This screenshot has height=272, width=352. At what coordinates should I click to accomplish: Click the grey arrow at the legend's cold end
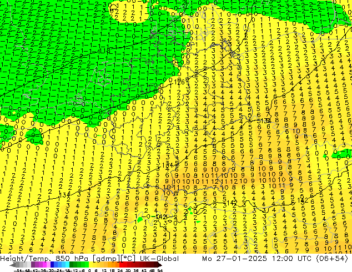13,265
